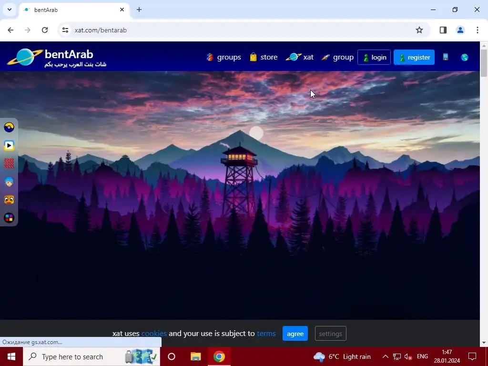Open the yellow-blue ring app in side dock

(9, 127)
